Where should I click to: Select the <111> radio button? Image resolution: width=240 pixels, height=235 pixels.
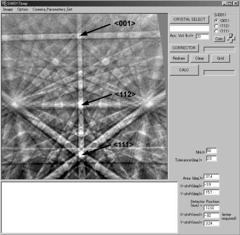pos(216,31)
